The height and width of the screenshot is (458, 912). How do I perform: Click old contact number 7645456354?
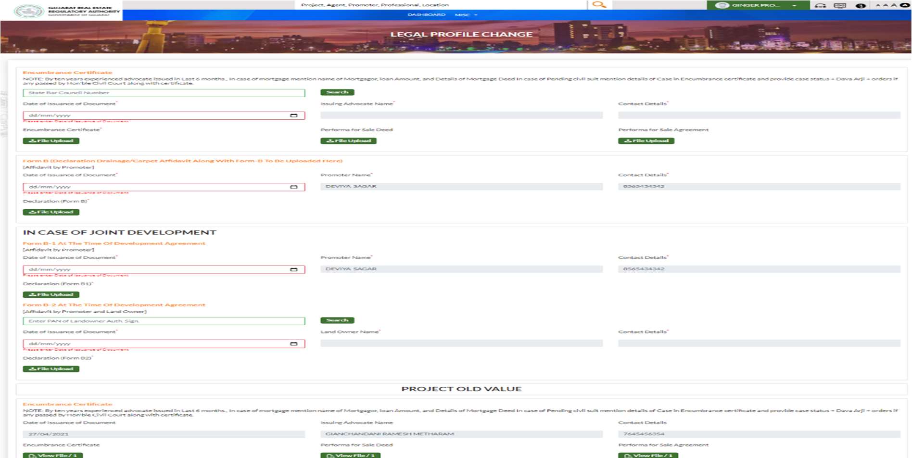759,434
